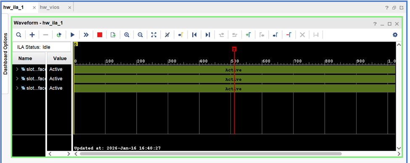The height and width of the screenshot is (163, 410).
Task: Maximize the Waveform panel
Action: click(x=389, y=24)
